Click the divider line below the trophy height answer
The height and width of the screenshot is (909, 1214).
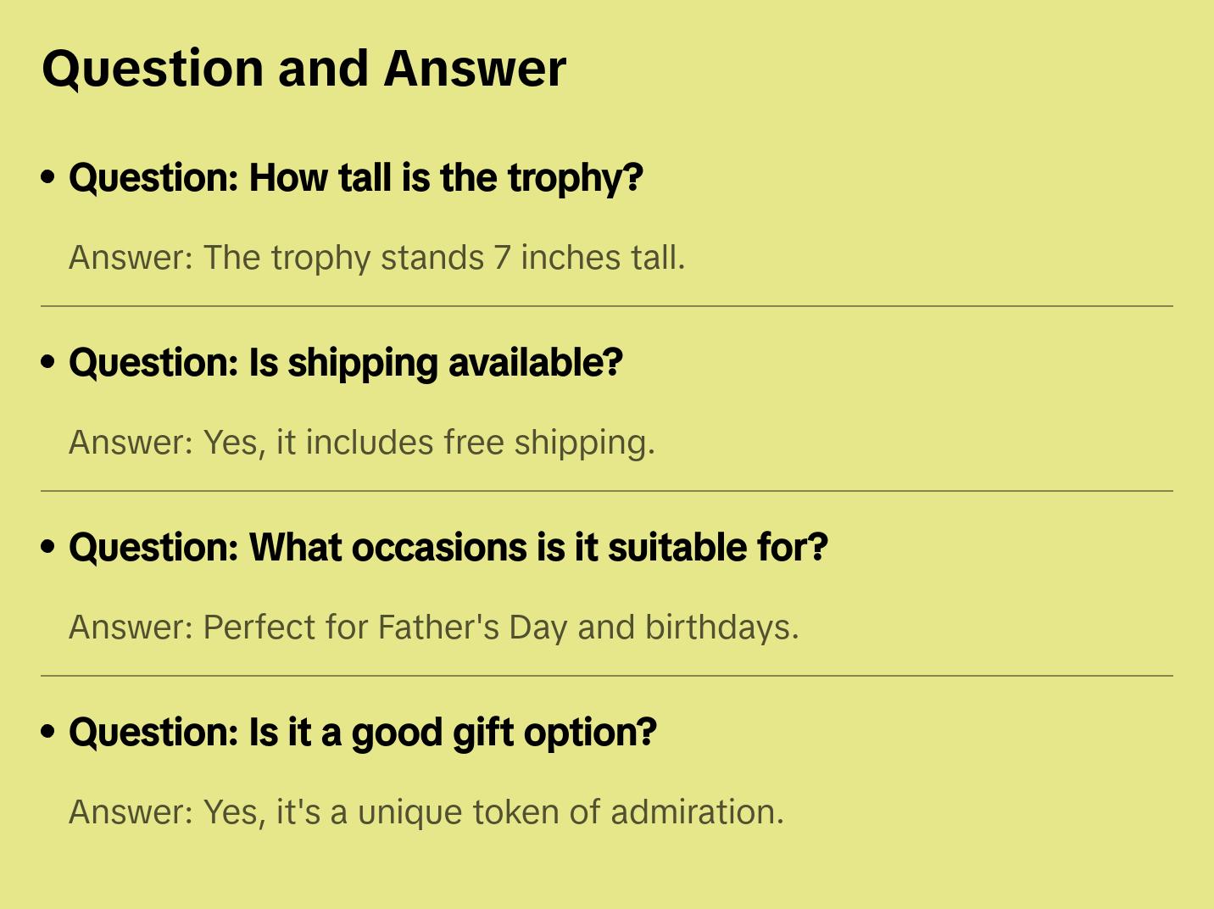tap(607, 306)
